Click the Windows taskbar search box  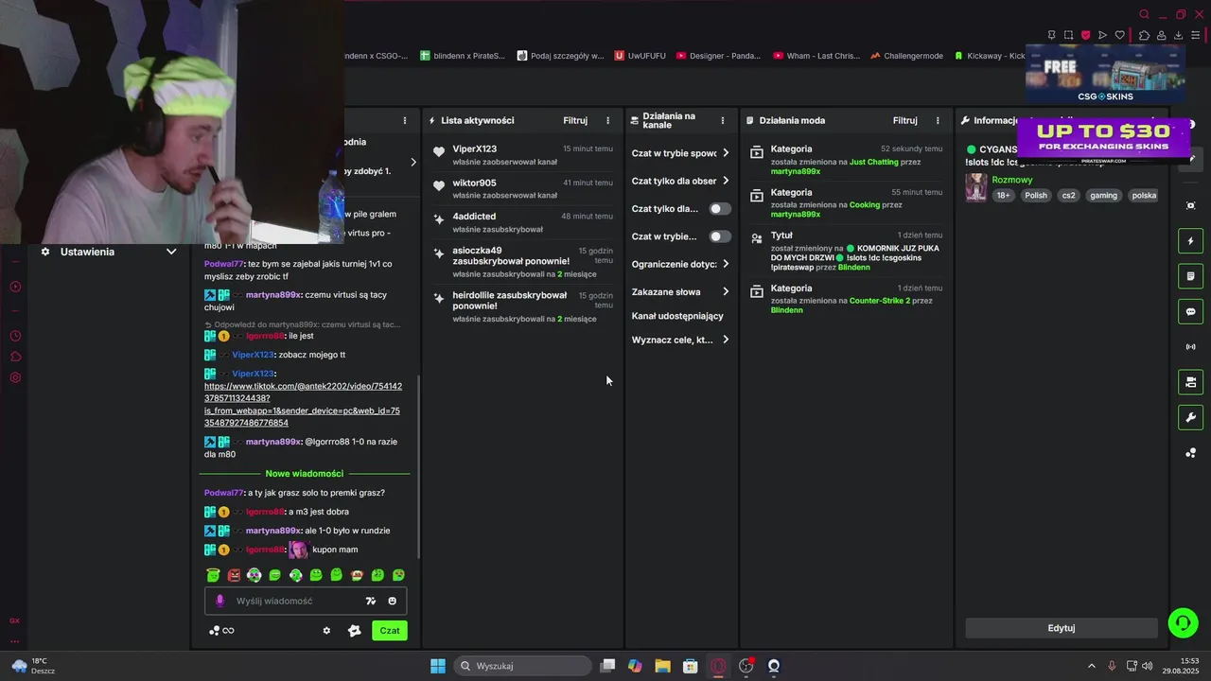point(523,666)
